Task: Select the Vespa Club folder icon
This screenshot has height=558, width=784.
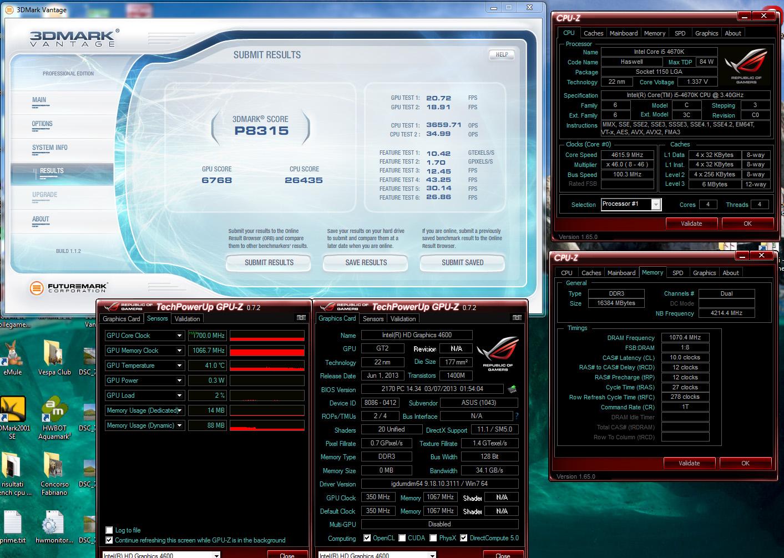Action: coord(54,358)
